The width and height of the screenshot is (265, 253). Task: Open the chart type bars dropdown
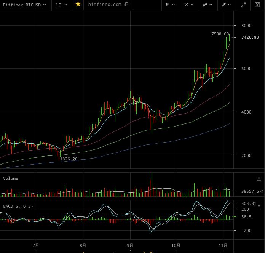coord(208,5)
